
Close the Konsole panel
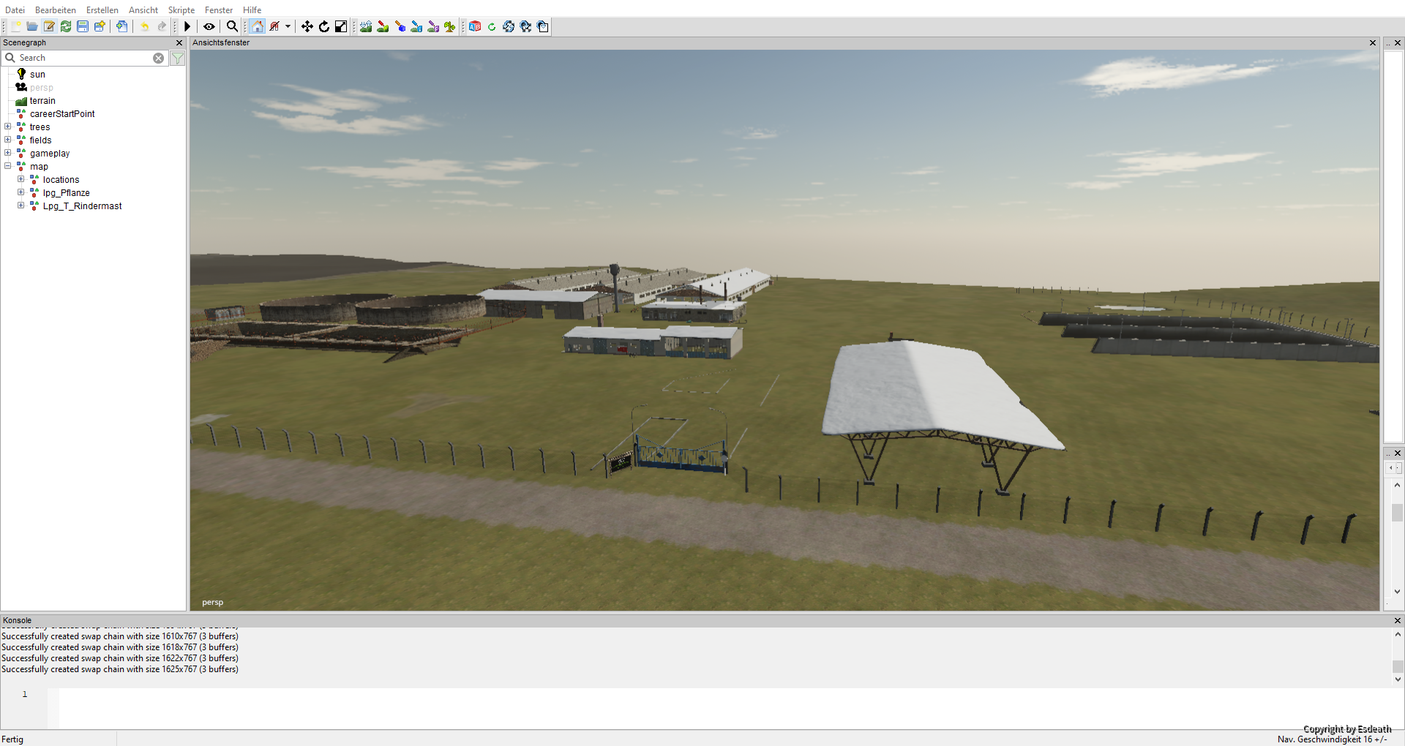click(x=1397, y=620)
